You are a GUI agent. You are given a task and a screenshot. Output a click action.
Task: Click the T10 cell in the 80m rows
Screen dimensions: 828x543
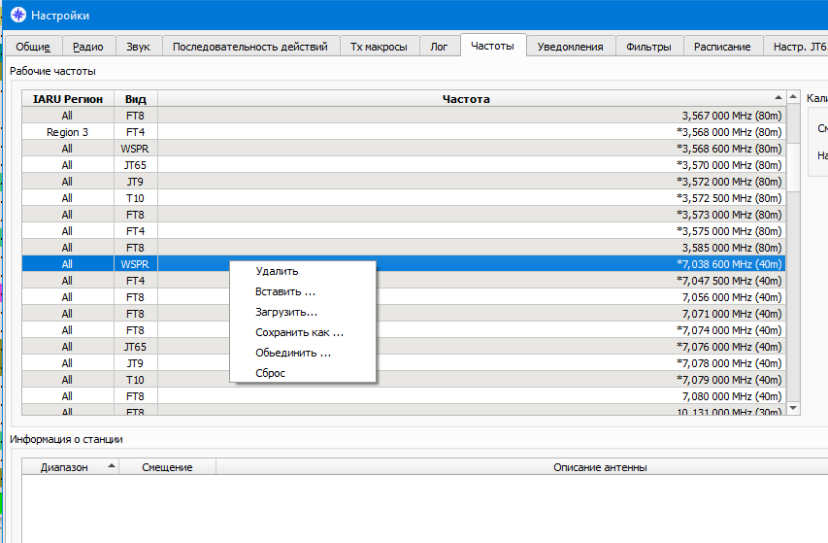136,198
